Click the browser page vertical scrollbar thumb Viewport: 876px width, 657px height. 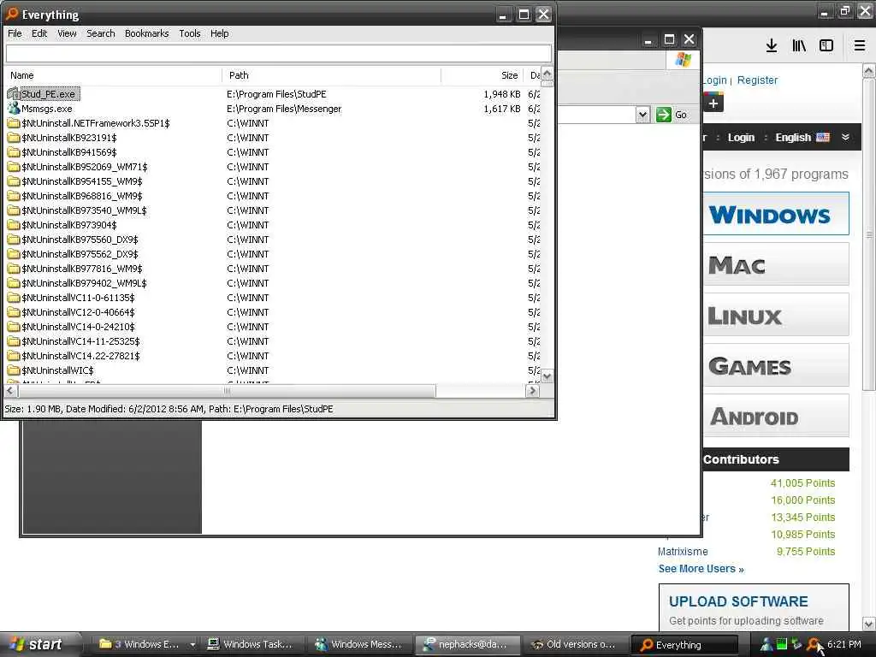click(869, 234)
